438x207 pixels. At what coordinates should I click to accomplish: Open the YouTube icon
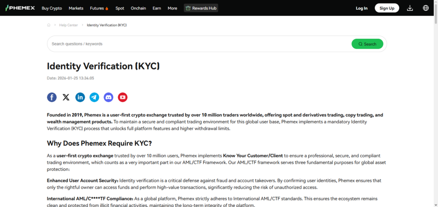[123, 97]
